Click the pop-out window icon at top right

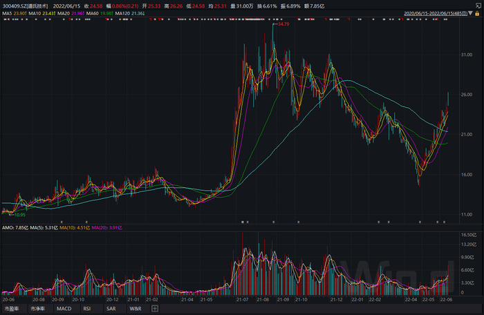(478, 6)
